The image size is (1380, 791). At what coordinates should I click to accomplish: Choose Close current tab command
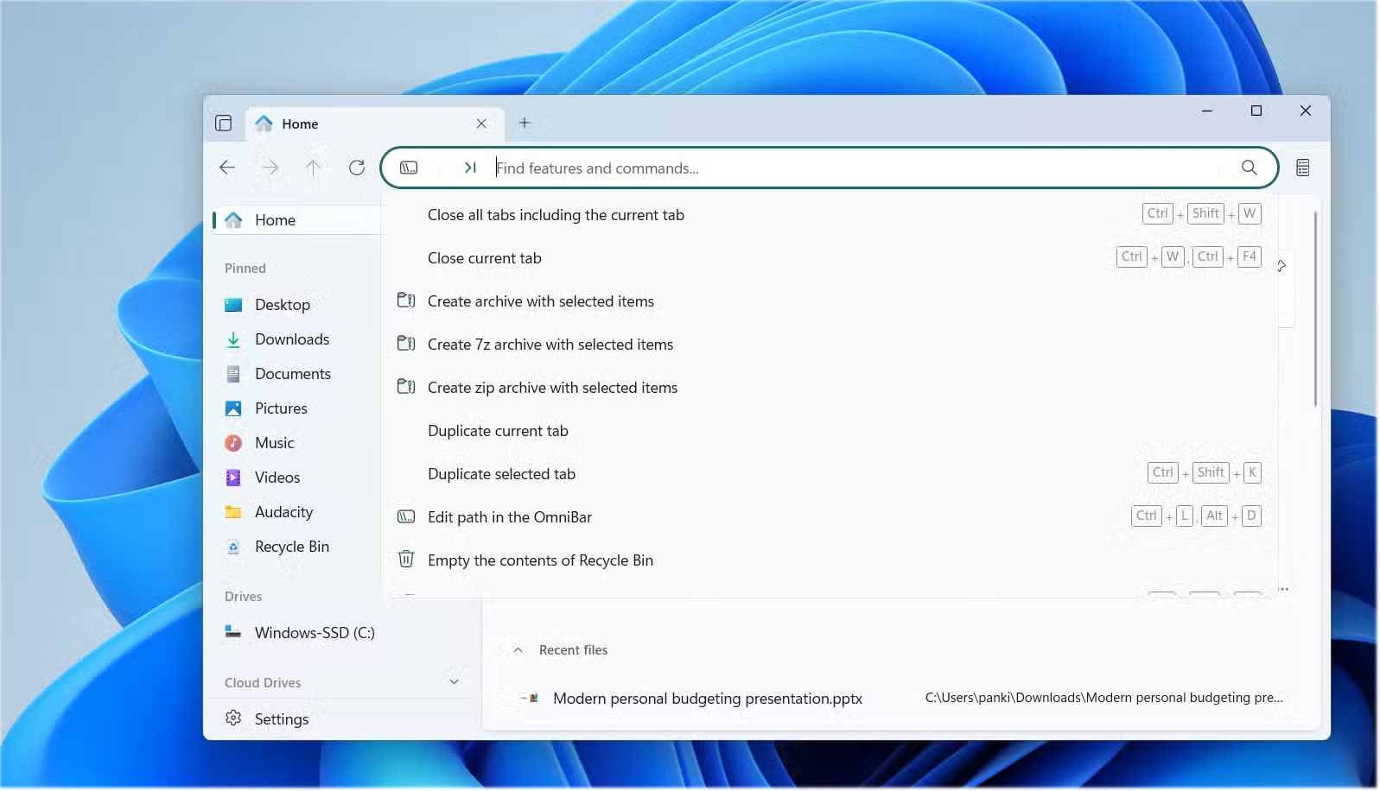click(x=830, y=258)
